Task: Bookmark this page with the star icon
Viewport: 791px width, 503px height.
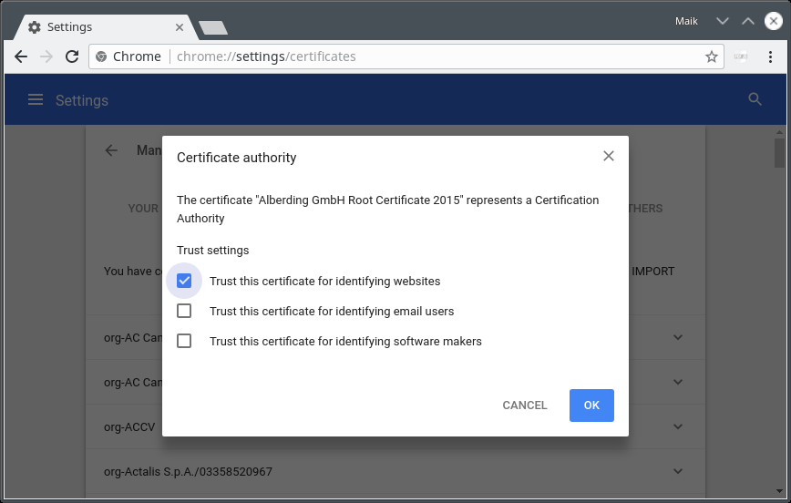Action: click(x=712, y=56)
